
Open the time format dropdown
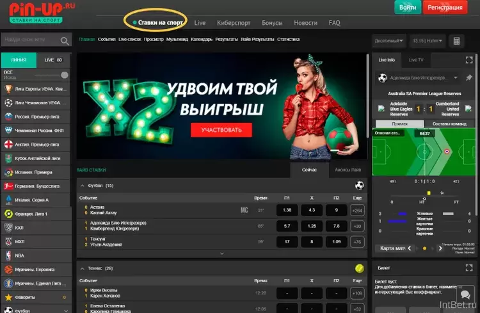coord(428,41)
